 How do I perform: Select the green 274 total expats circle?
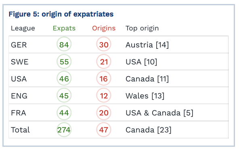(x=64, y=129)
